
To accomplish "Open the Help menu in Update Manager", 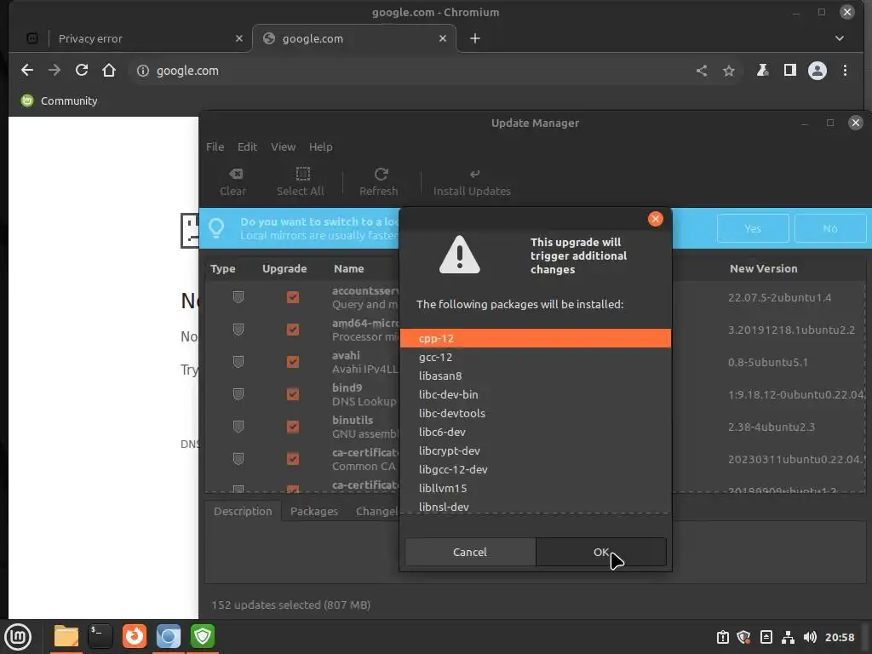I will (321, 146).
